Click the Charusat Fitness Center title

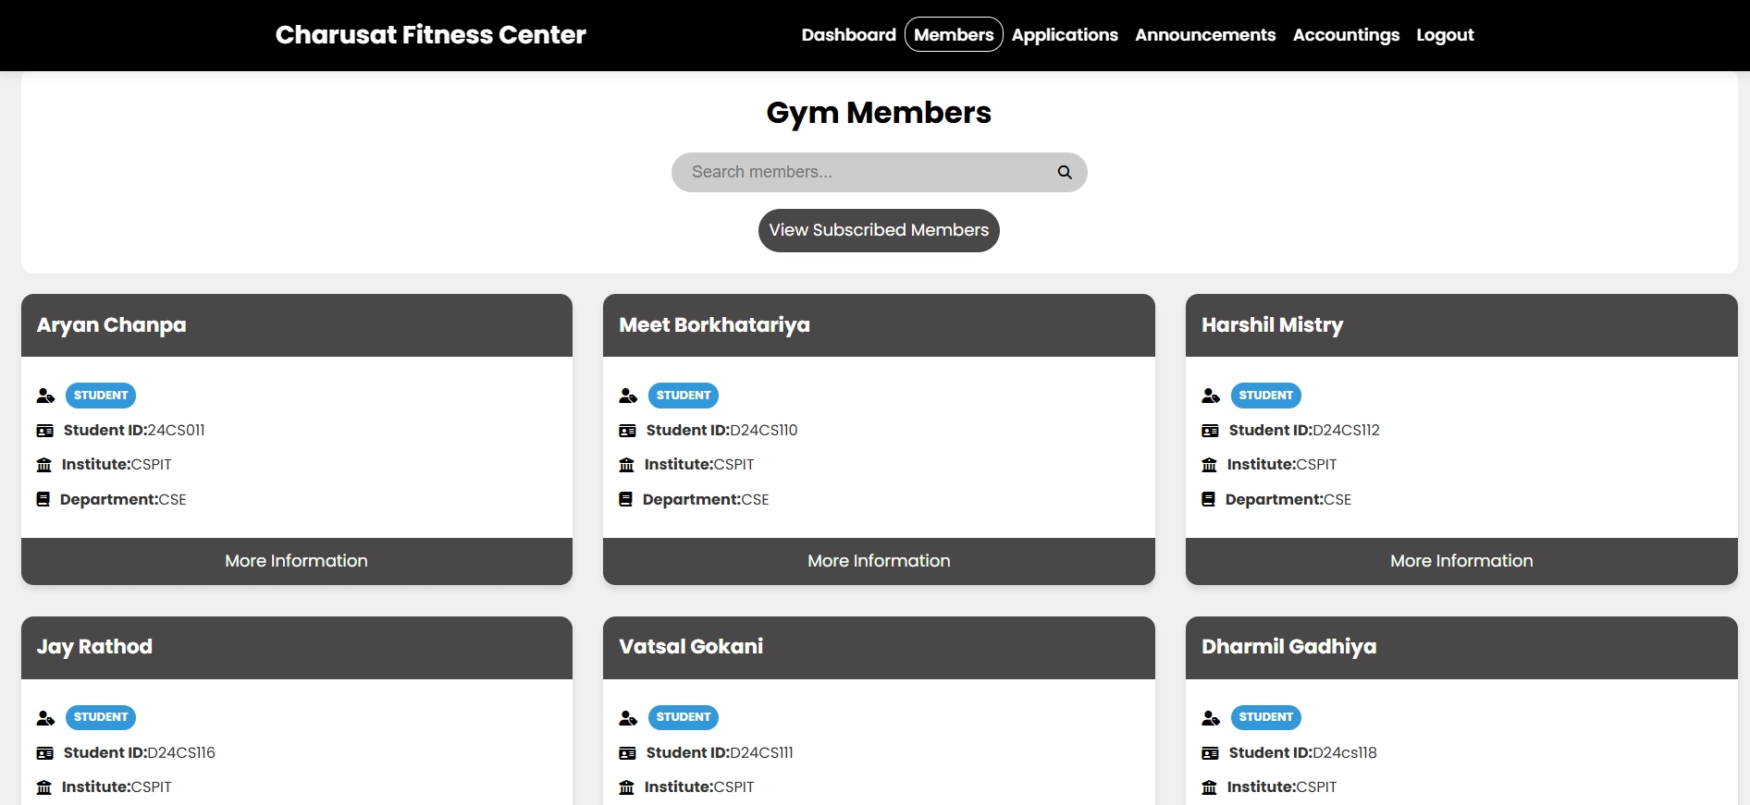coord(431,35)
